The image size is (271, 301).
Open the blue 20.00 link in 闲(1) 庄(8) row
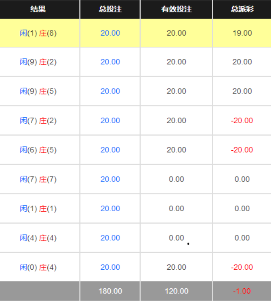[110, 33]
